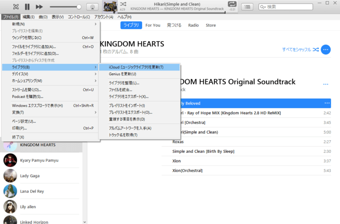Click the now-playing album artwork thumbnail
The width and height of the screenshot is (340, 224).
click(110, 7)
